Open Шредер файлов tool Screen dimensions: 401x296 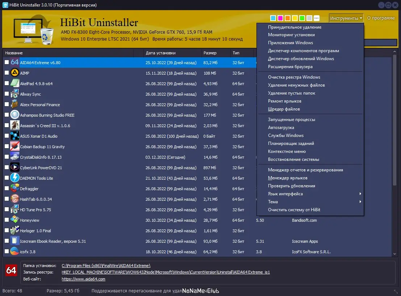310,109
